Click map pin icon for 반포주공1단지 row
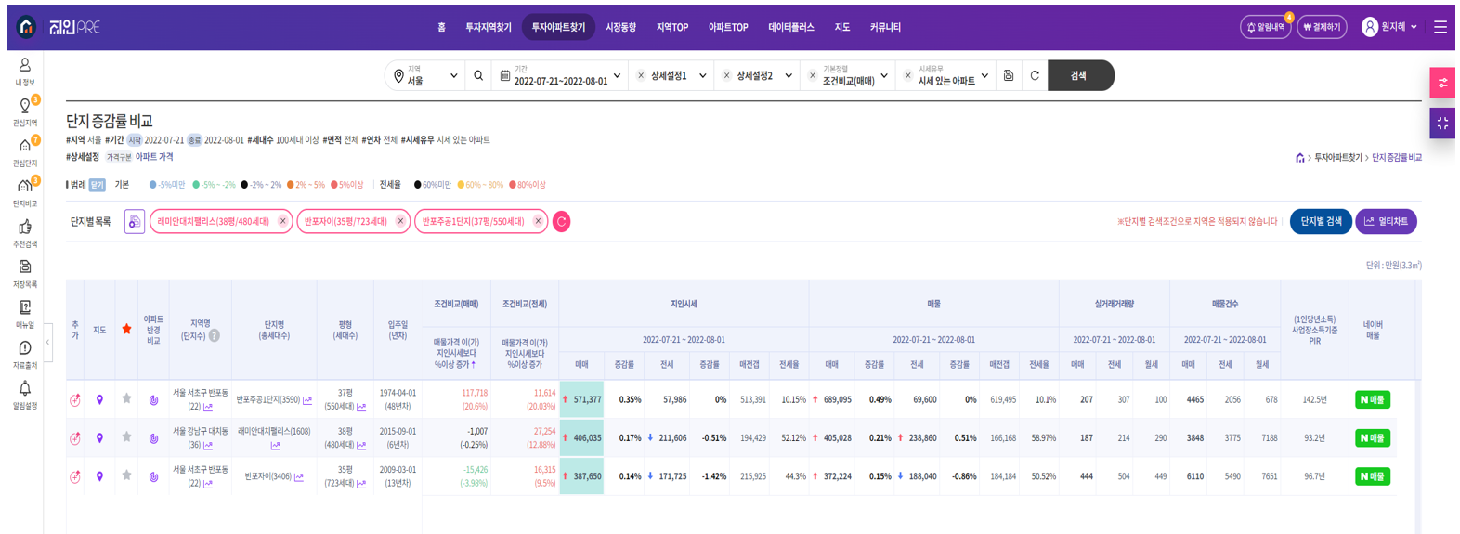 click(x=99, y=400)
